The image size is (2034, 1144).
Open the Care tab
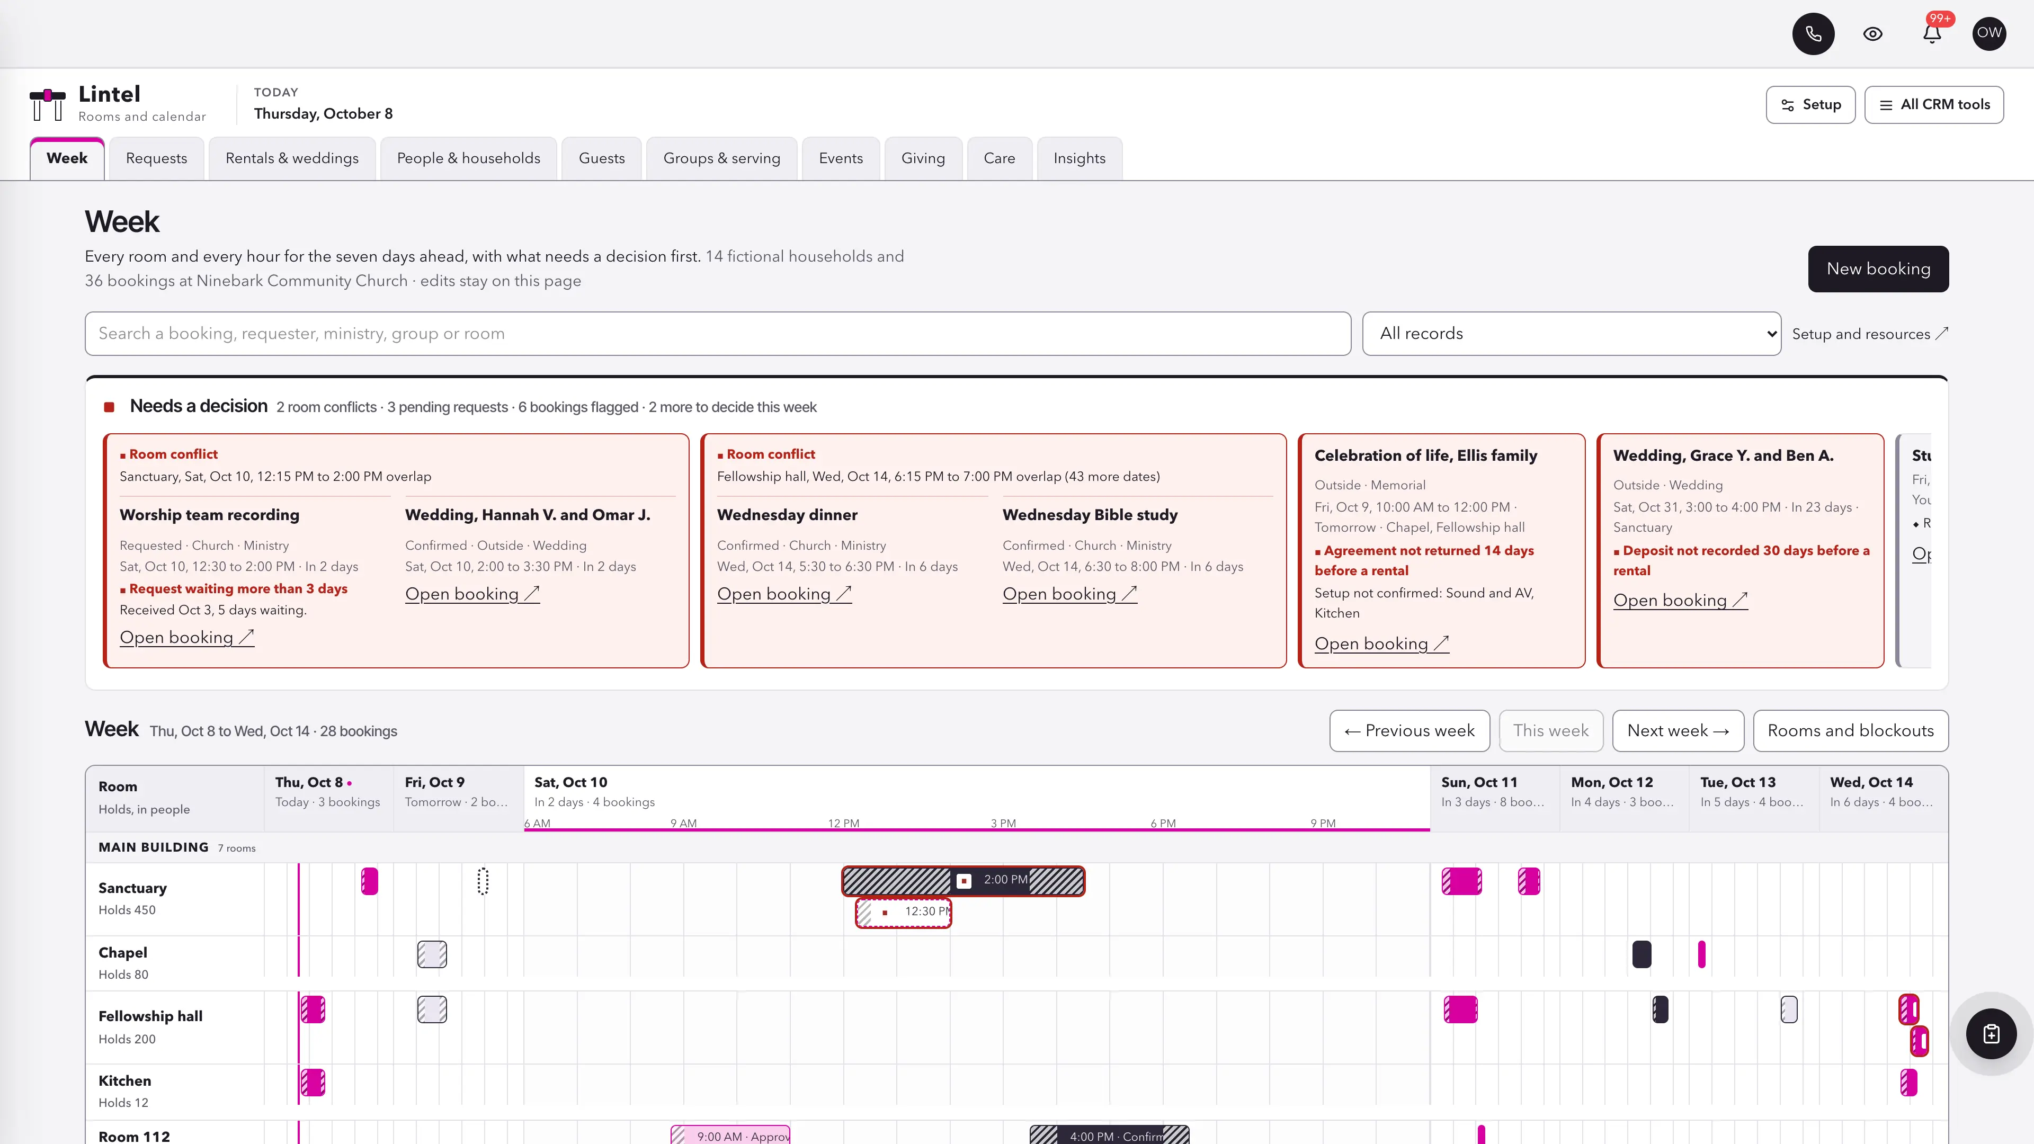point(1000,159)
